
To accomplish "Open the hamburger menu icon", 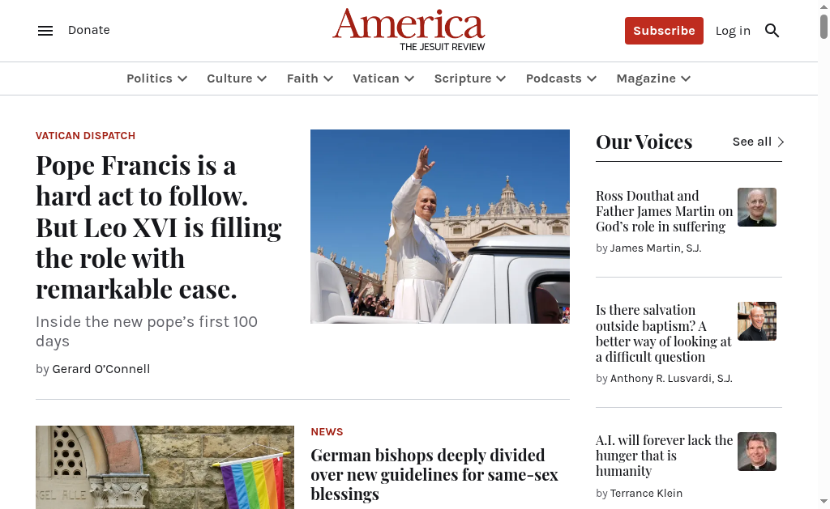I will [x=45, y=31].
